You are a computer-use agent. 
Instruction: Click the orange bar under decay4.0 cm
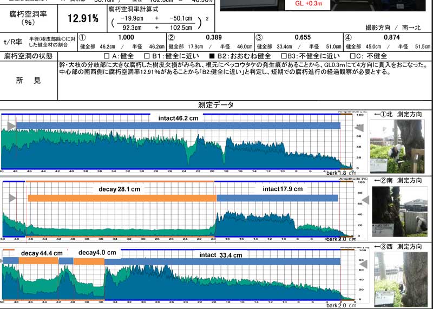tap(89, 261)
